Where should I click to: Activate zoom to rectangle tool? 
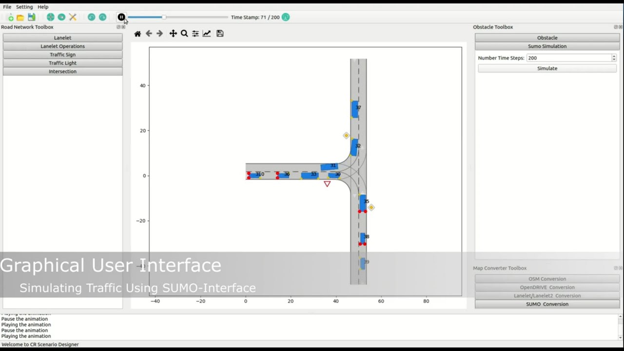point(184,34)
